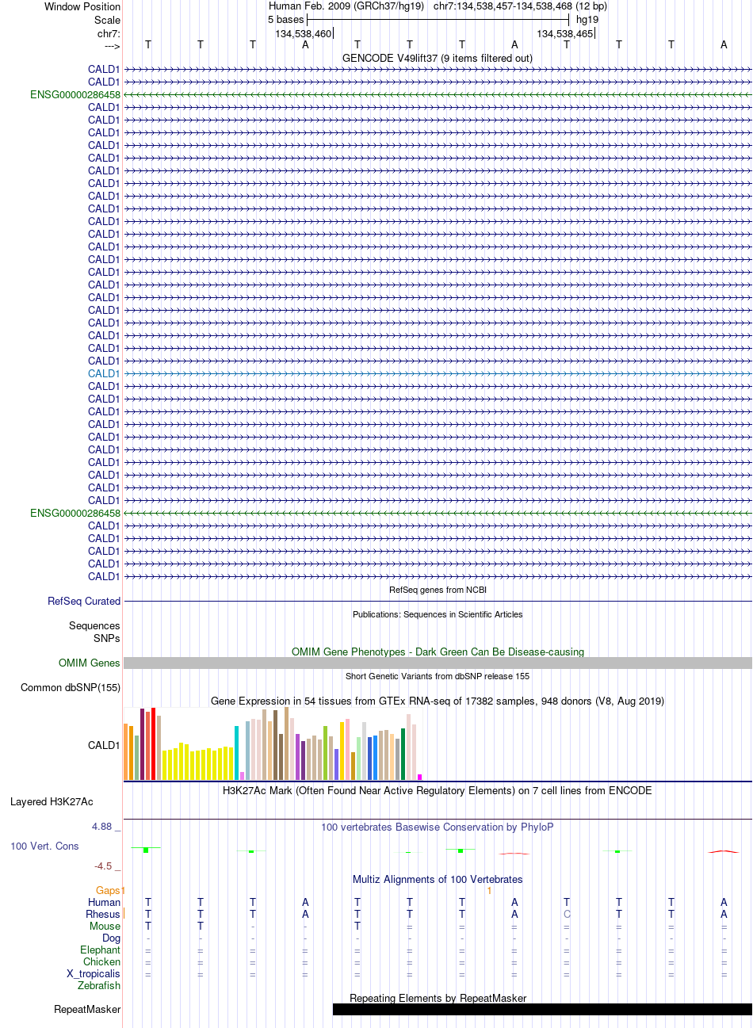The width and height of the screenshot is (753, 1028).
Task: Select the Dog alignment row label
Action: (112, 938)
